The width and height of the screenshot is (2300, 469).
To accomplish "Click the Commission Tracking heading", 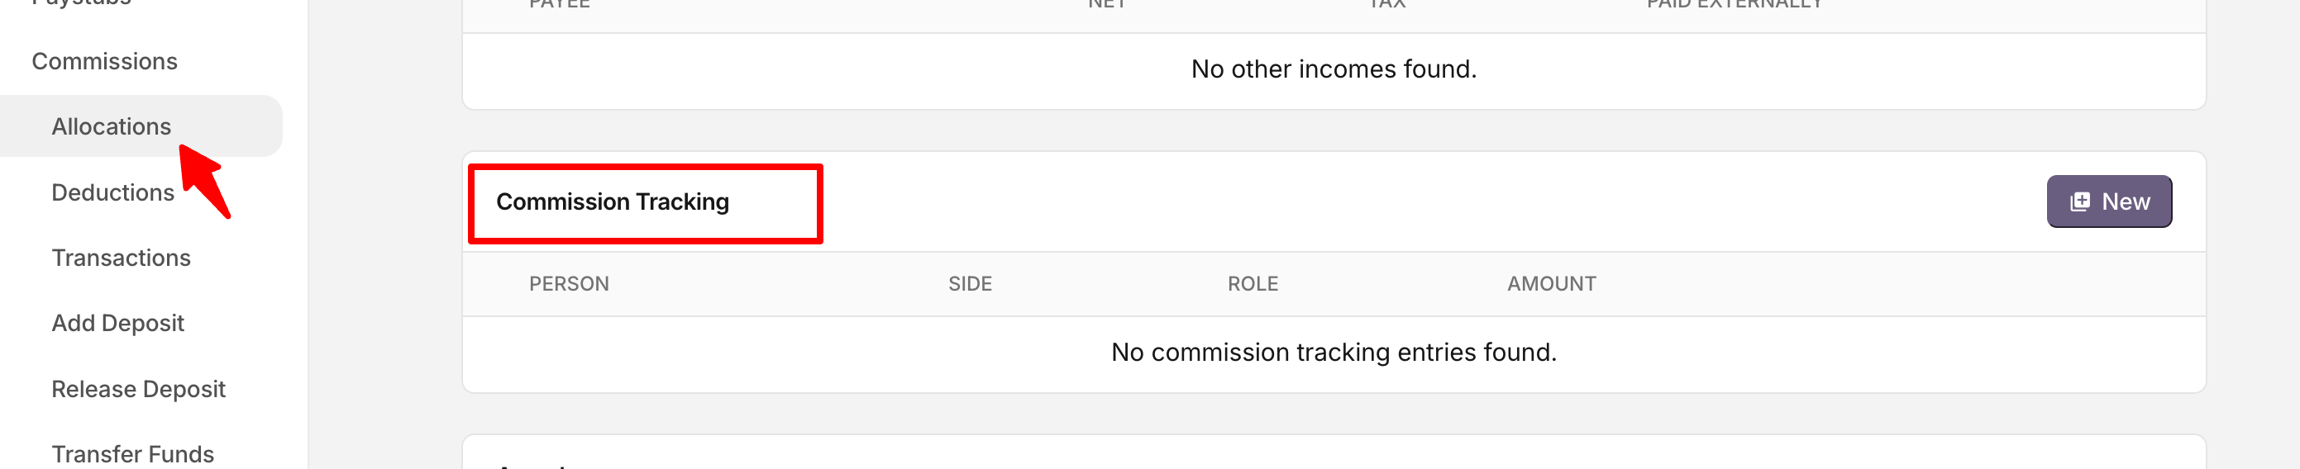I will tap(613, 202).
